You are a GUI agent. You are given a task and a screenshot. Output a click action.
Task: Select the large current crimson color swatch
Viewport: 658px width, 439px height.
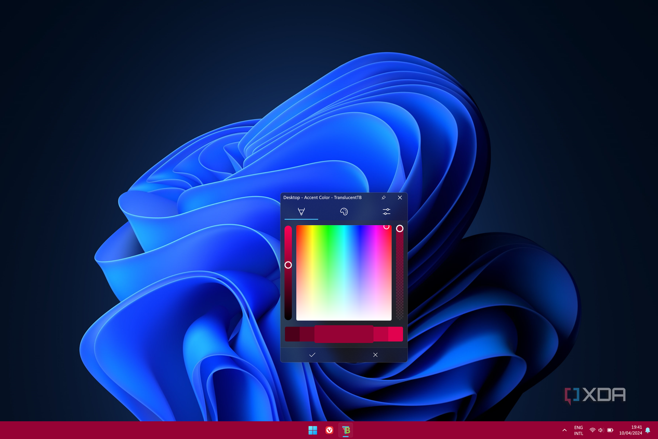pos(344,334)
